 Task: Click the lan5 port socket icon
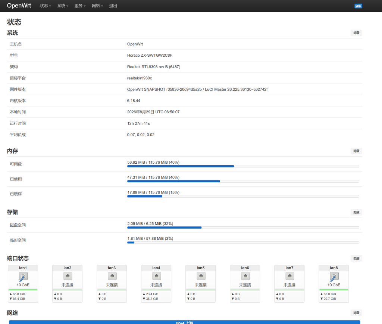[201, 276]
